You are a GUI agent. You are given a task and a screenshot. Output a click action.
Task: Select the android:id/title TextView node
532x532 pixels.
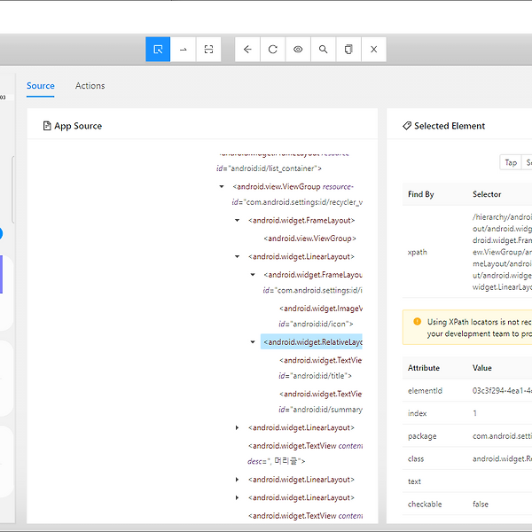pyautogui.click(x=320, y=368)
